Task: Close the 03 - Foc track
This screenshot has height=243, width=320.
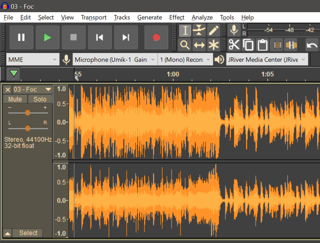Action: tap(8, 89)
